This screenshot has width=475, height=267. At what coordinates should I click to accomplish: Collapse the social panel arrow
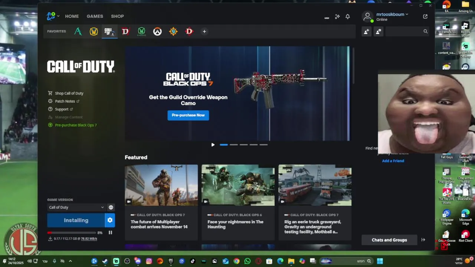coord(423,240)
